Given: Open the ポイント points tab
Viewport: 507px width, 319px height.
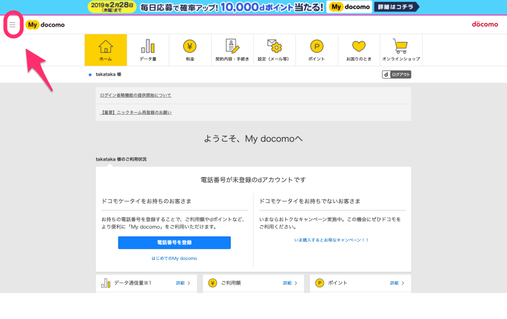Looking at the screenshot, I should [x=316, y=50].
